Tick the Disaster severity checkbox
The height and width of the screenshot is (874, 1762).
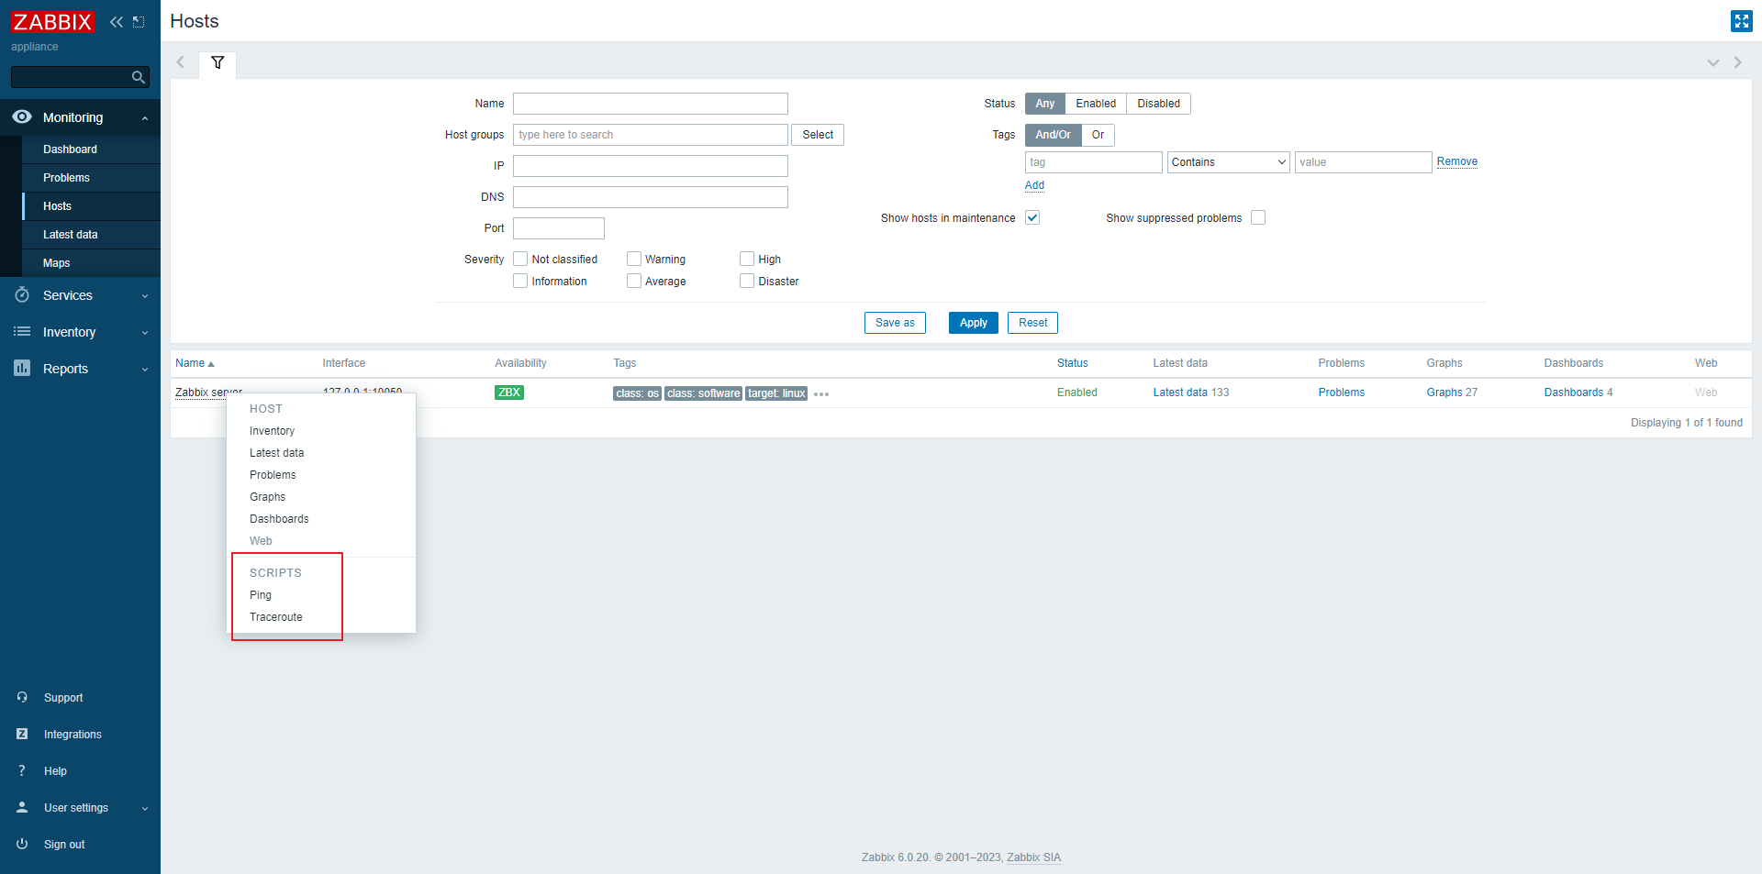(x=747, y=282)
